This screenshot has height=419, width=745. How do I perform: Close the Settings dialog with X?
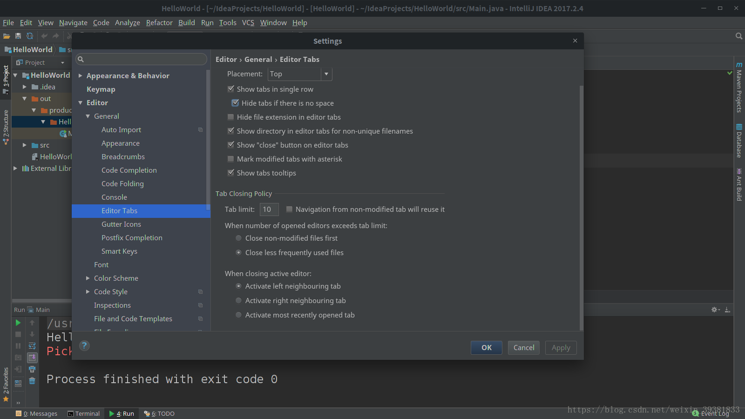pos(575,41)
